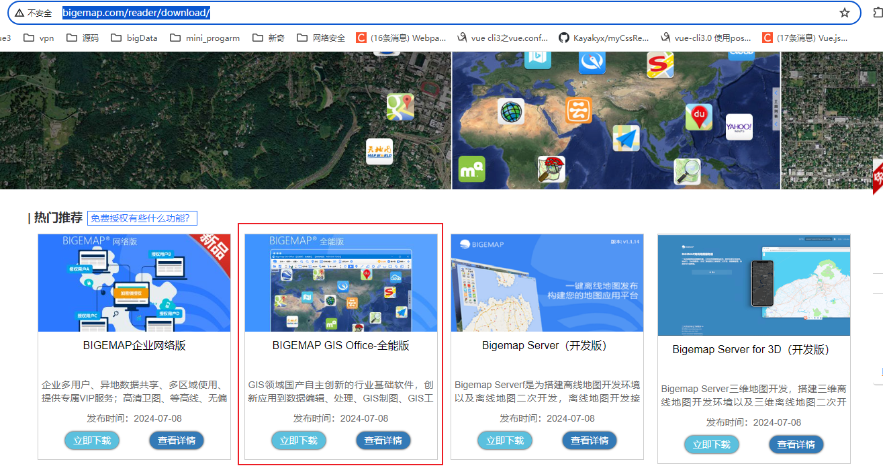Click the Baidu 'du' map pin icon

699,118
